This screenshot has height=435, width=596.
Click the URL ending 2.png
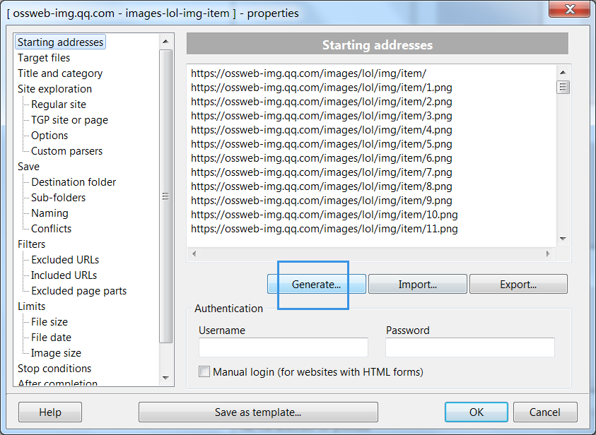(322, 102)
